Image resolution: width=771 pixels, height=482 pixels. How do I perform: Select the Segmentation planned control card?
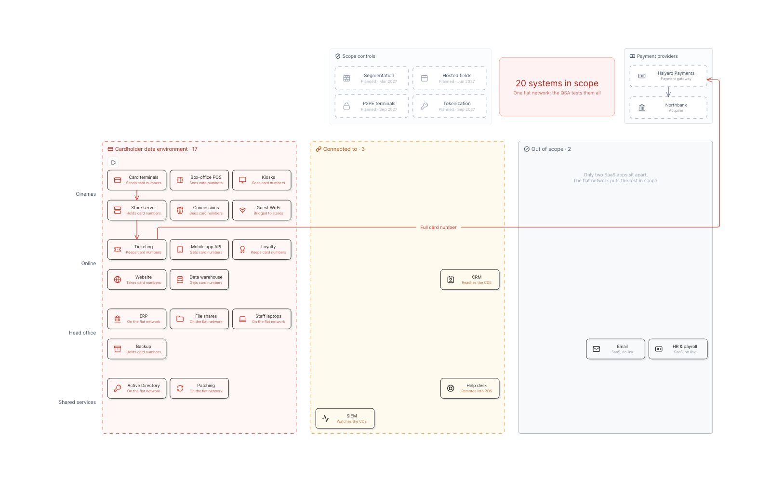click(372, 79)
